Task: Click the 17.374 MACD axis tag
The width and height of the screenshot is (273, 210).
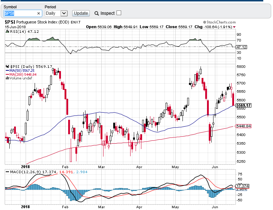Action: click(x=242, y=186)
